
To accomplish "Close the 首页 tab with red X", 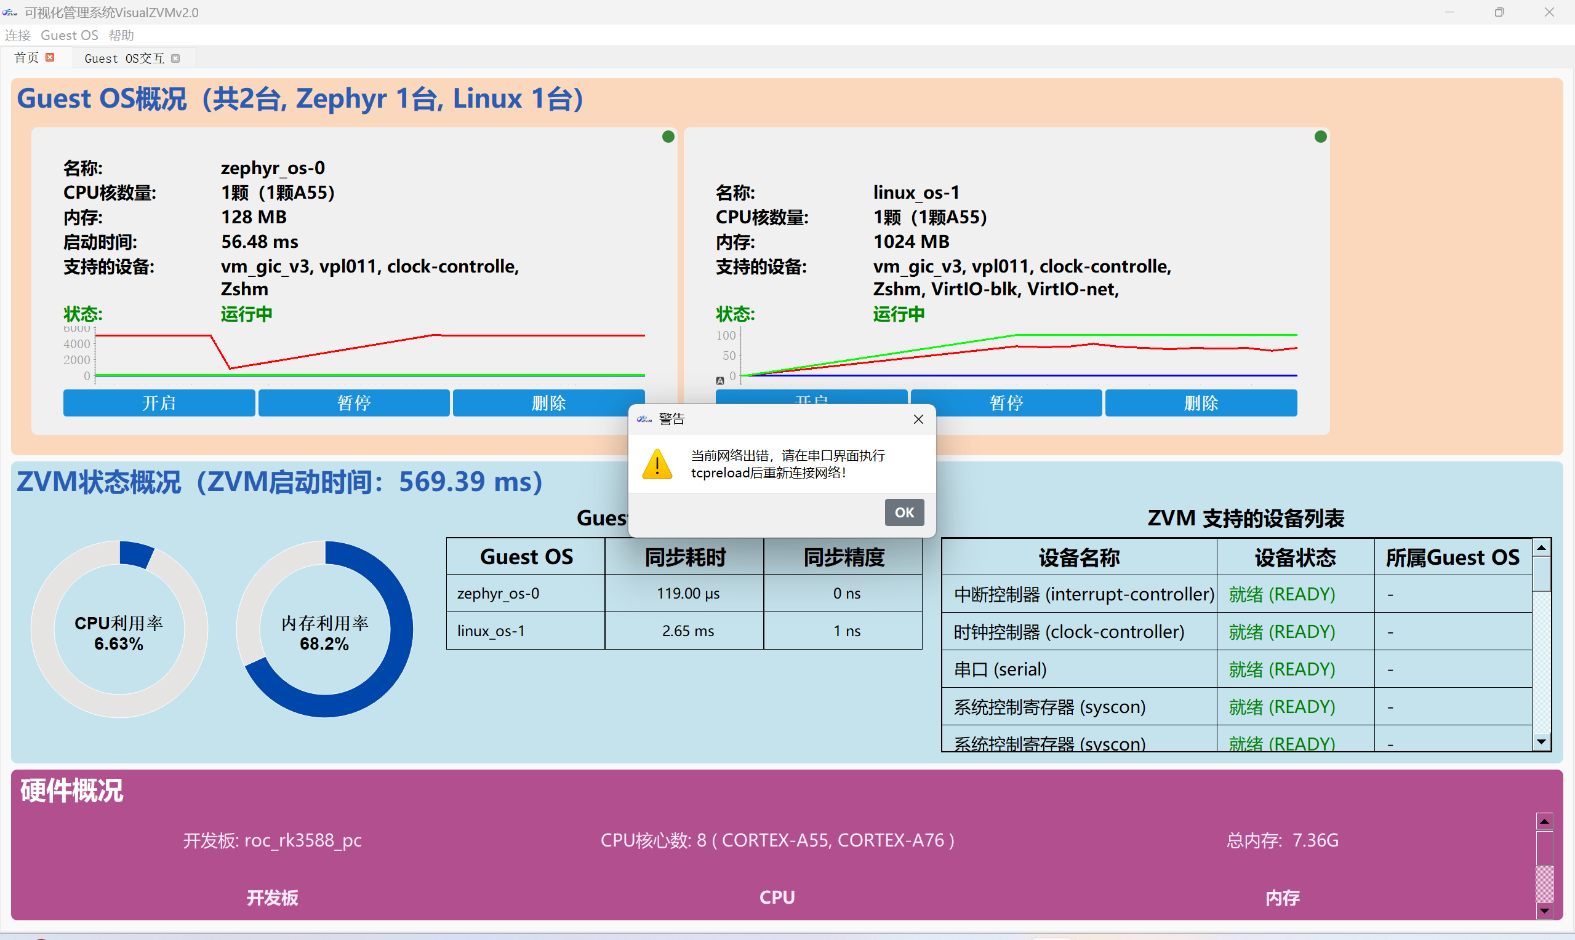I will [x=50, y=58].
